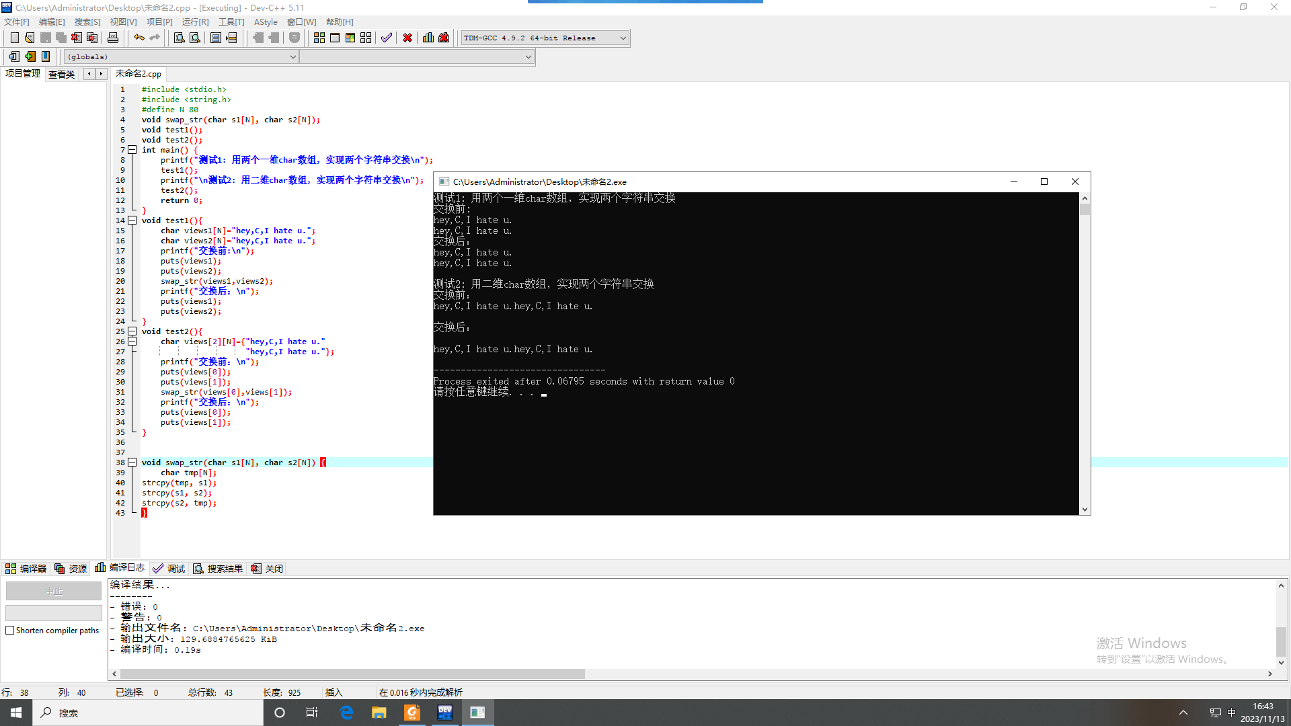1291x726 pixels.
Task: Open the Edge browser from the taskbar
Action: tap(346, 713)
